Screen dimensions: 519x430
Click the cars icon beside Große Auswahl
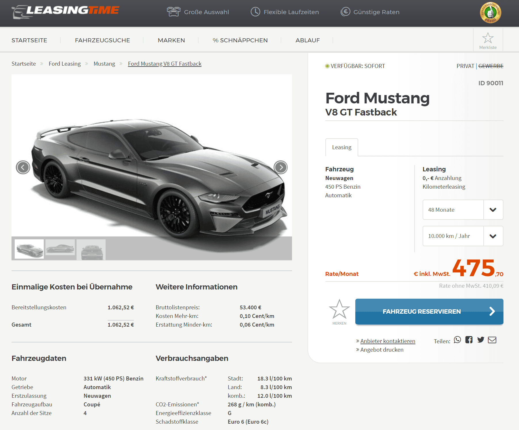coord(174,12)
